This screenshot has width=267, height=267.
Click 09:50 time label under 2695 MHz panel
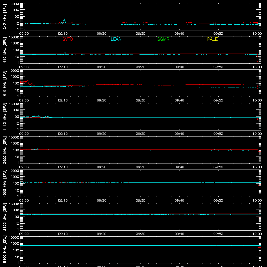click(218, 167)
